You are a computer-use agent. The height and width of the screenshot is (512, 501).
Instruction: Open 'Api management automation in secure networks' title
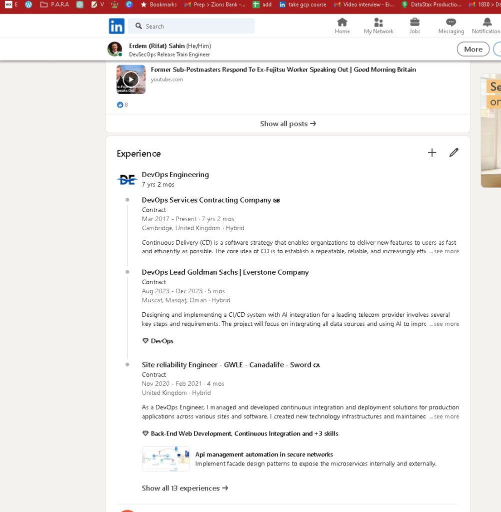[264, 454]
